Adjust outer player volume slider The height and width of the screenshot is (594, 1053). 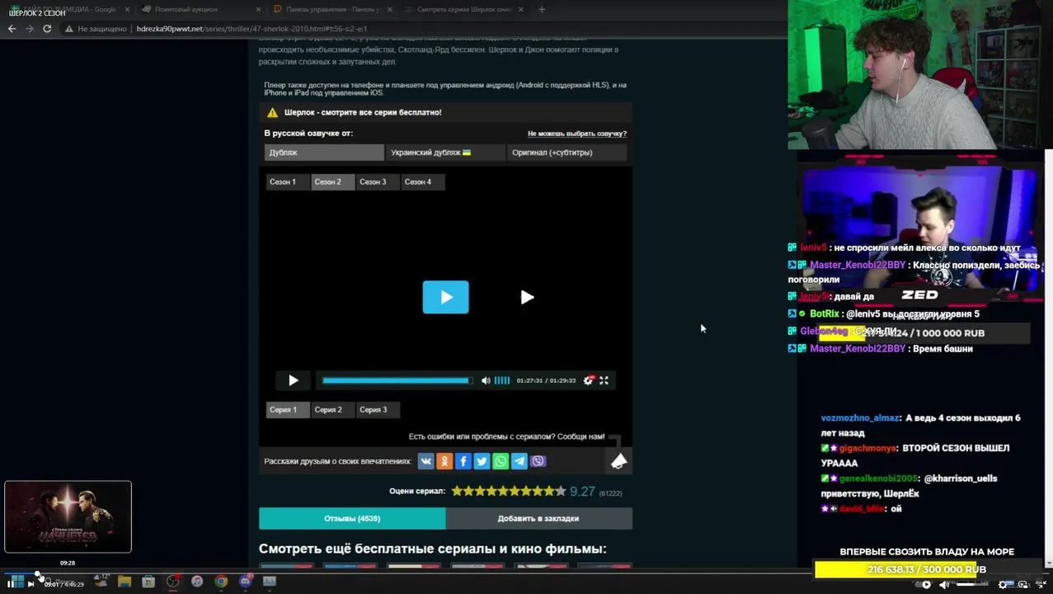pos(971,584)
